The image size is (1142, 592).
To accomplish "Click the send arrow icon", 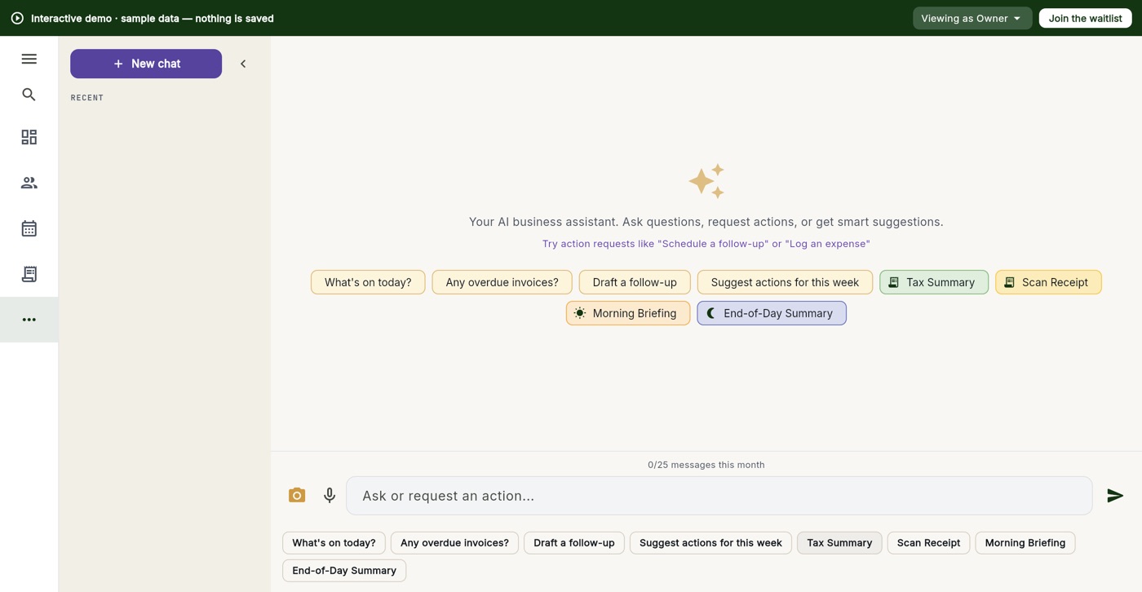I will coord(1115,495).
